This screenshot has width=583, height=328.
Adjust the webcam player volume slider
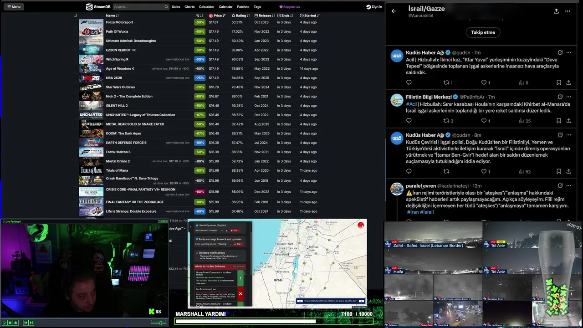pos(159,323)
